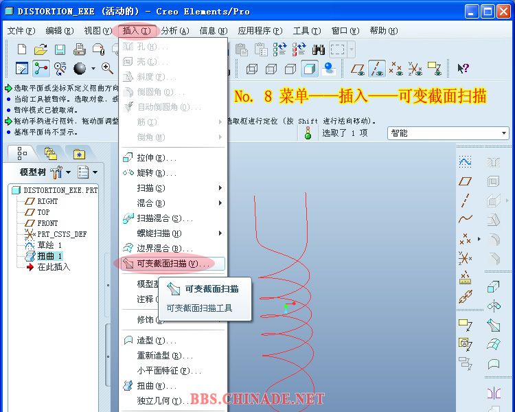The height and width of the screenshot is (412, 515).
Task: Expand the 螺旋扫描(H) submenu arrow
Action: (220, 233)
